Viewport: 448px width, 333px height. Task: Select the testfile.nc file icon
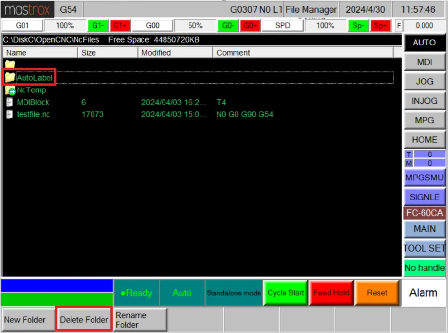click(10, 114)
